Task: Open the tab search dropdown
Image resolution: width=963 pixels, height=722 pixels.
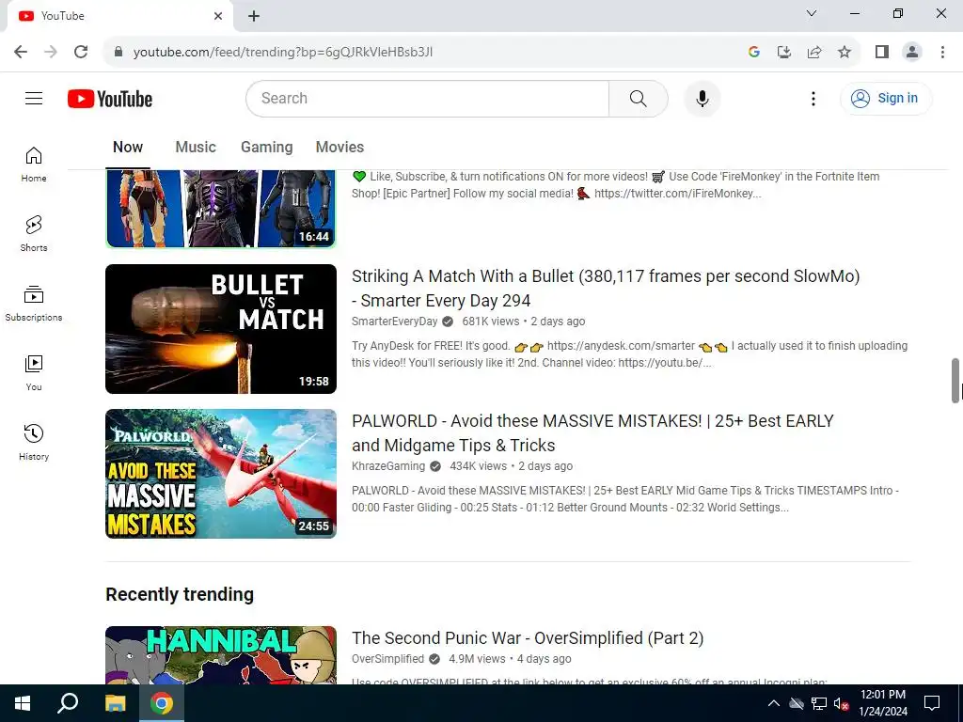Action: pos(812,13)
